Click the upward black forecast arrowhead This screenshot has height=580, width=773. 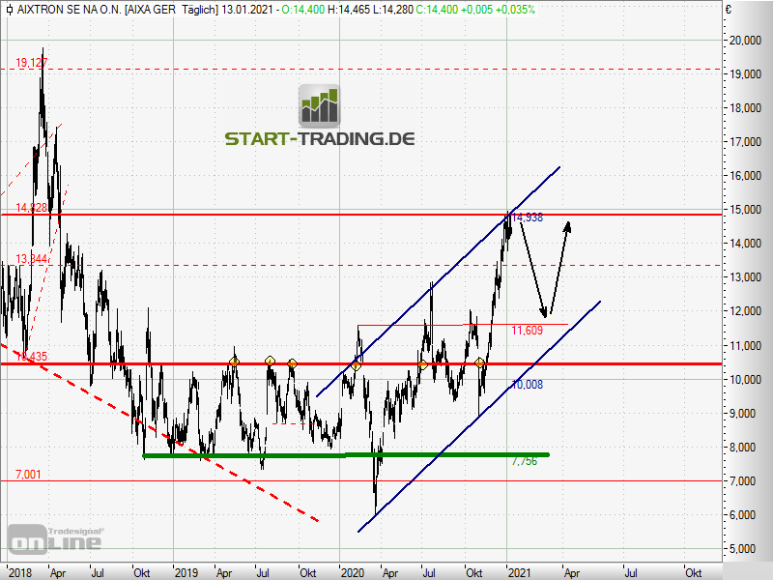coord(568,226)
